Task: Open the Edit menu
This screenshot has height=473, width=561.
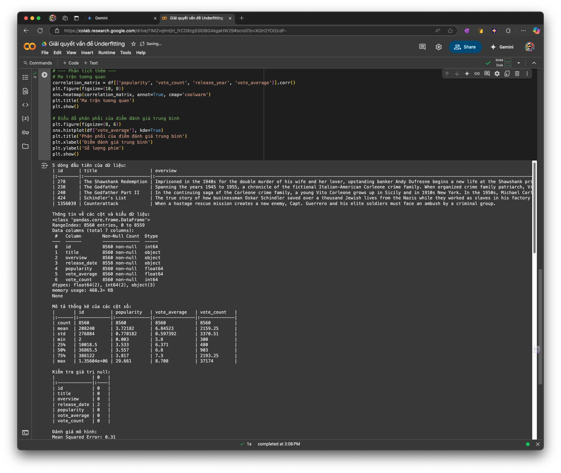Action: point(57,53)
